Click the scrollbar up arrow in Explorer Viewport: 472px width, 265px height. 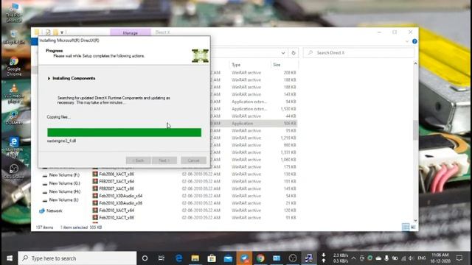pos(415,63)
